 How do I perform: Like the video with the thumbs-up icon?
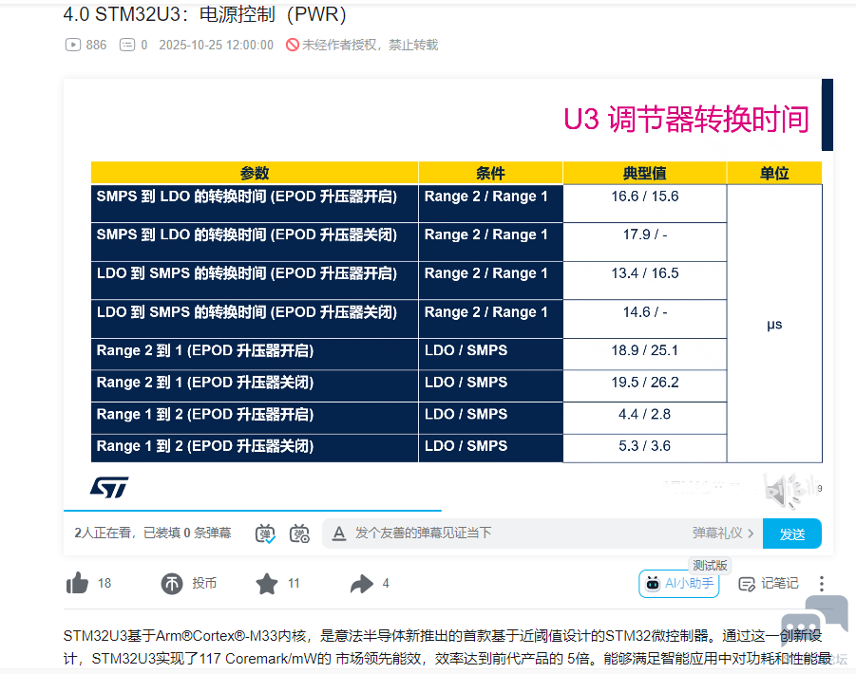pos(78,584)
